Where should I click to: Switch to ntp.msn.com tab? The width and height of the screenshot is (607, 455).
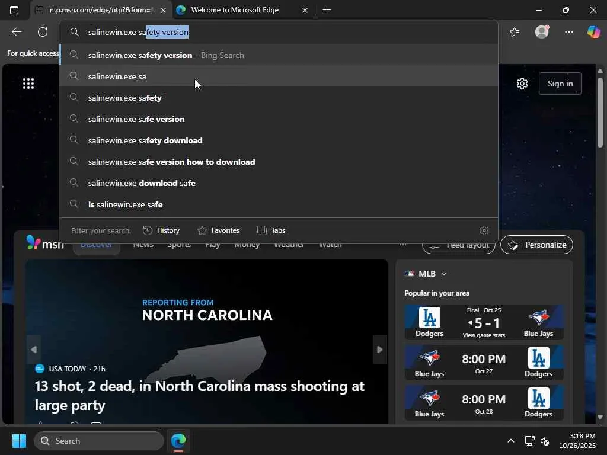tap(101, 10)
